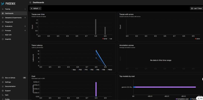Collapse sidebar using icon beside Dashboards title

[x=30, y=3]
